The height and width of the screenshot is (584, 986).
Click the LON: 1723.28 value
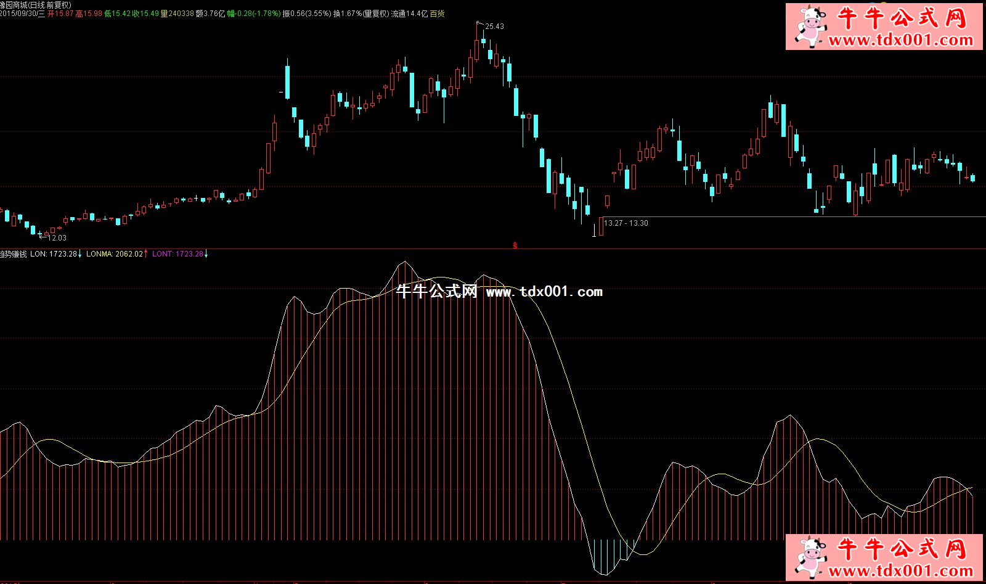(x=54, y=254)
